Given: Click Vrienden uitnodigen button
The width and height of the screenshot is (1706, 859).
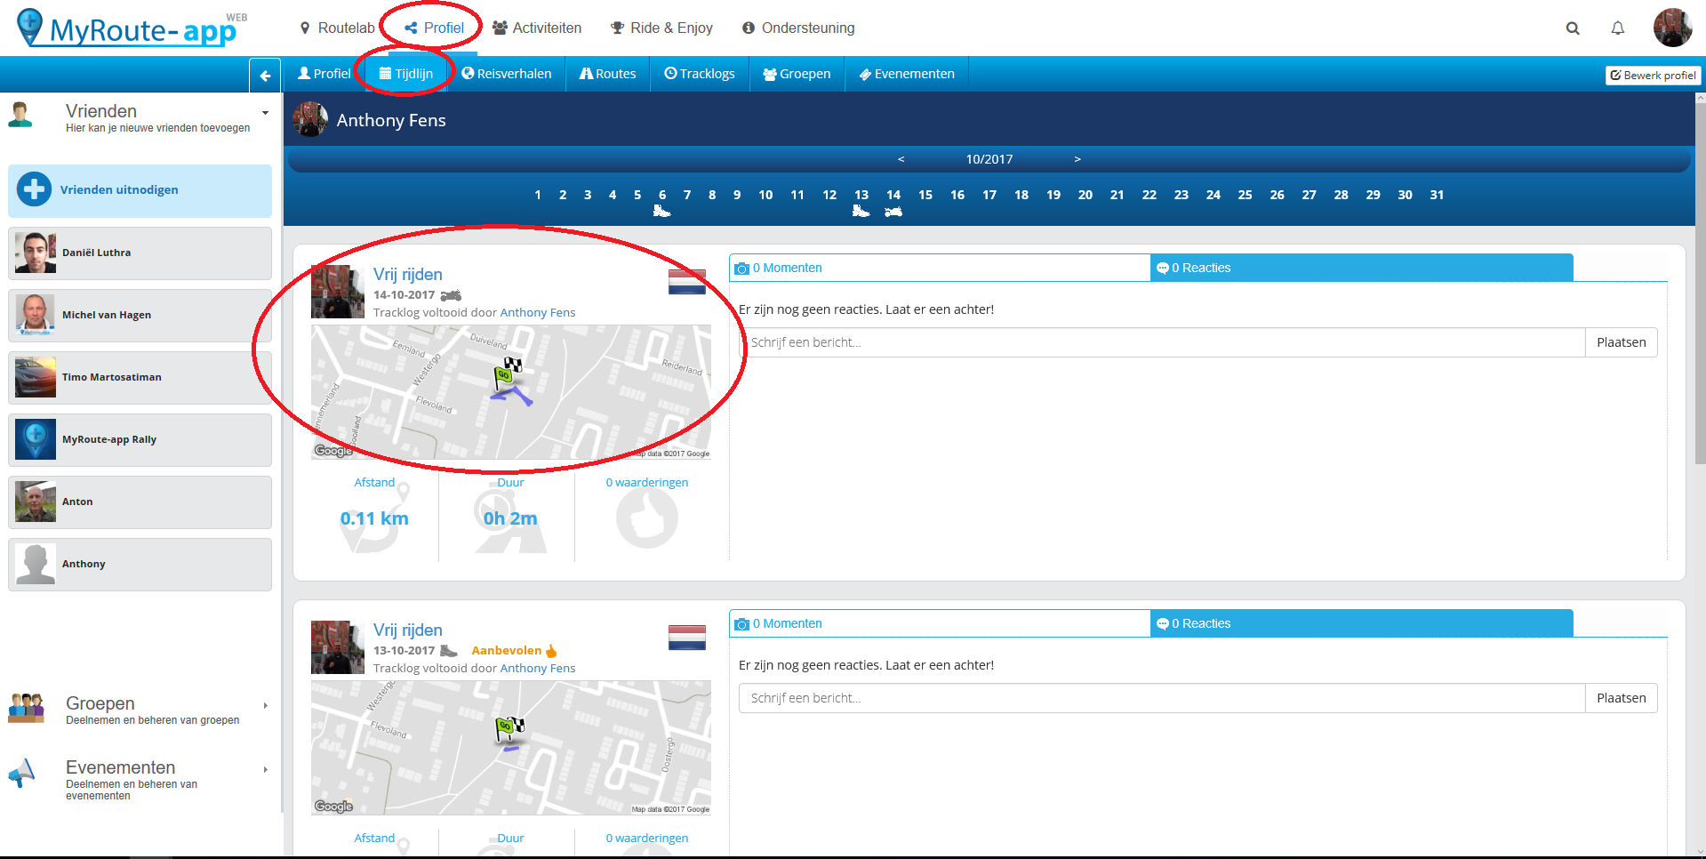Looking at the screenshot, I should tap(140, 190).
